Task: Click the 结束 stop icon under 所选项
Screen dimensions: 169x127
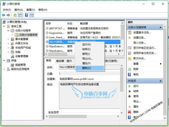Action: pos(130,91)
